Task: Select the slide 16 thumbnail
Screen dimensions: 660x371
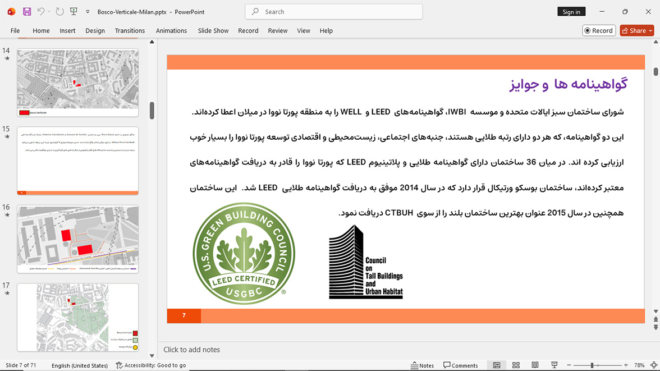Action: tap(77, 239)
